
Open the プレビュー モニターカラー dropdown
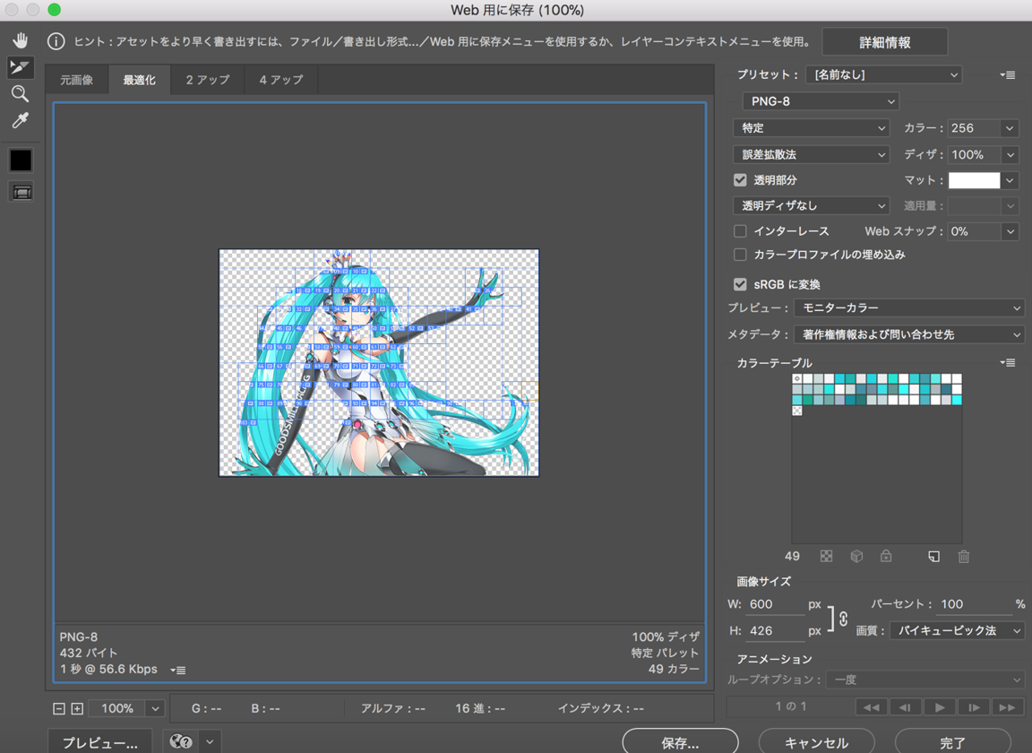[909, 307]
